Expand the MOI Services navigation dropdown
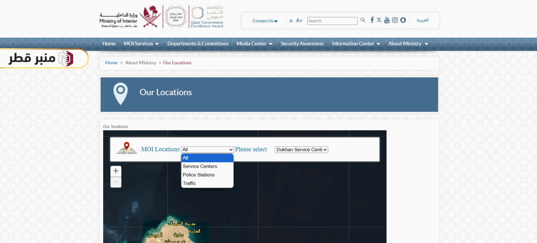537x243 pixels. (141, 44)
